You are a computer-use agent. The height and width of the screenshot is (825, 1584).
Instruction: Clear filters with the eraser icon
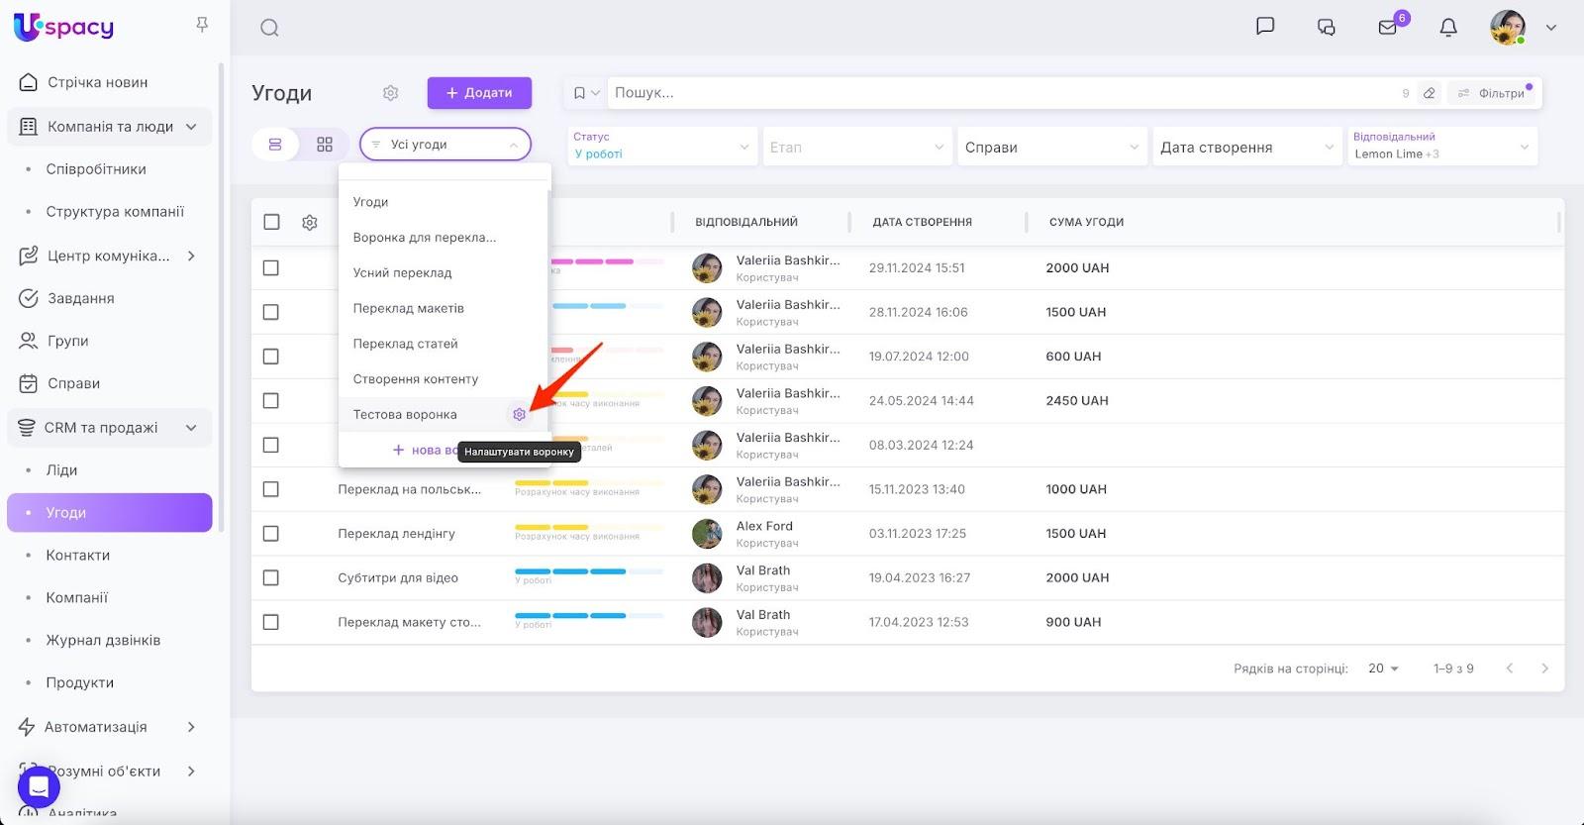click(x=1429, y=93)
